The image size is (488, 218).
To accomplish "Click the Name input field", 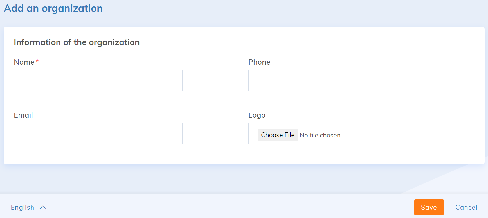I will (98, 81).
